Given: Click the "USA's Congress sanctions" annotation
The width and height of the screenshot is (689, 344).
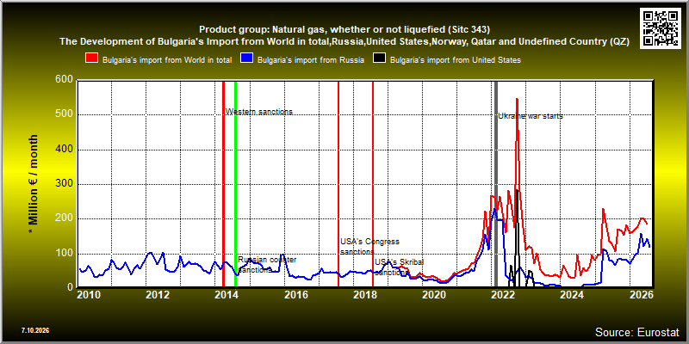Looking at the screenshot, I should click(369, 247).
